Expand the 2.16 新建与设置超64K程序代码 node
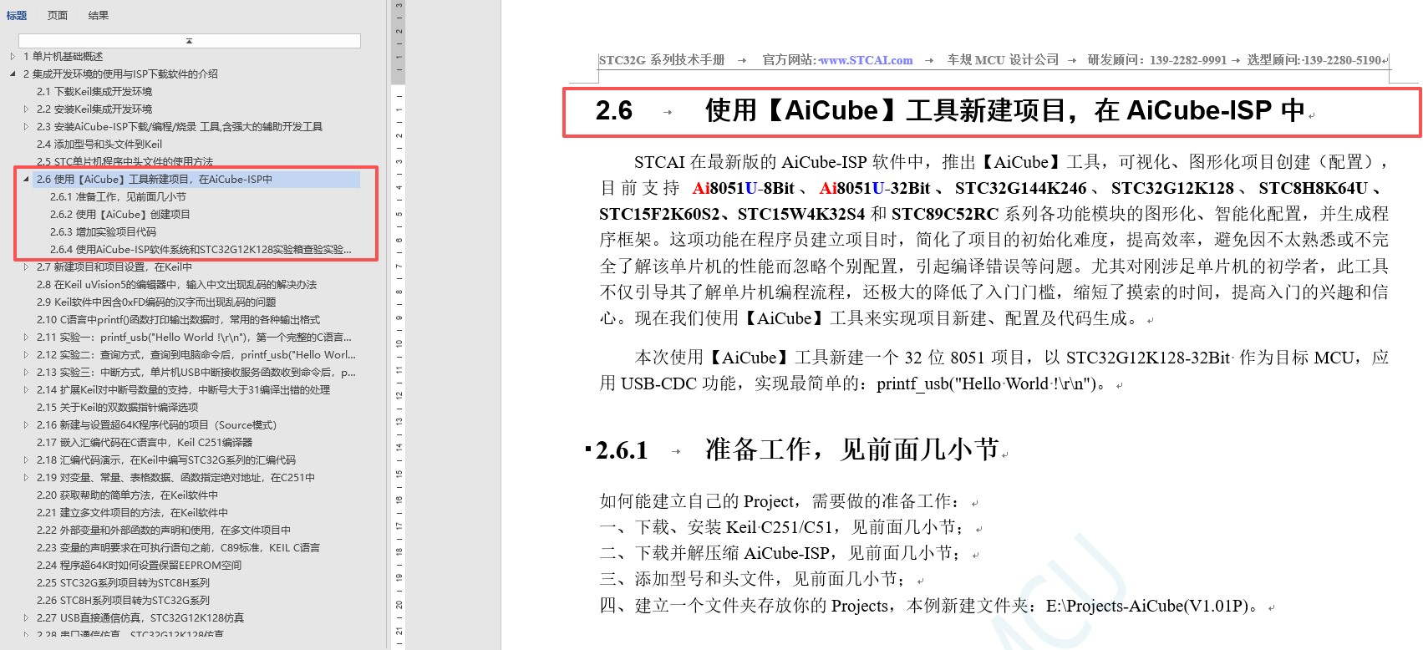This screenshot has height=650, width=1423. (x=26, y=425)
